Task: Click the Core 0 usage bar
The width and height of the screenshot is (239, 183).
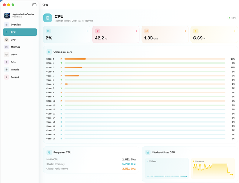Action: [145, 59]
